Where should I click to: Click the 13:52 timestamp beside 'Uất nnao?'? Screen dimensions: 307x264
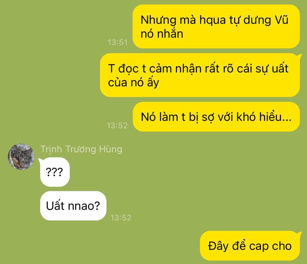(121, 217)
